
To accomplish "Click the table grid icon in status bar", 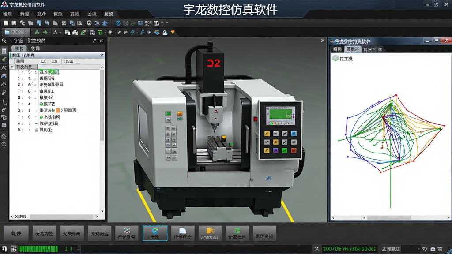I will pos(14,249).
